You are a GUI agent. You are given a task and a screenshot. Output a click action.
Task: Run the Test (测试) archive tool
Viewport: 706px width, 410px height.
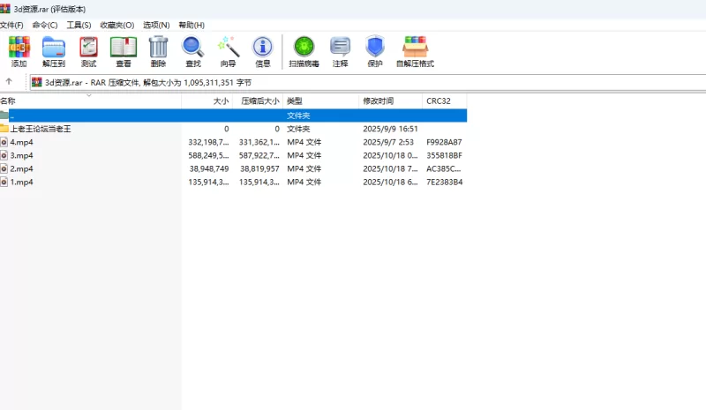[88, 51]
